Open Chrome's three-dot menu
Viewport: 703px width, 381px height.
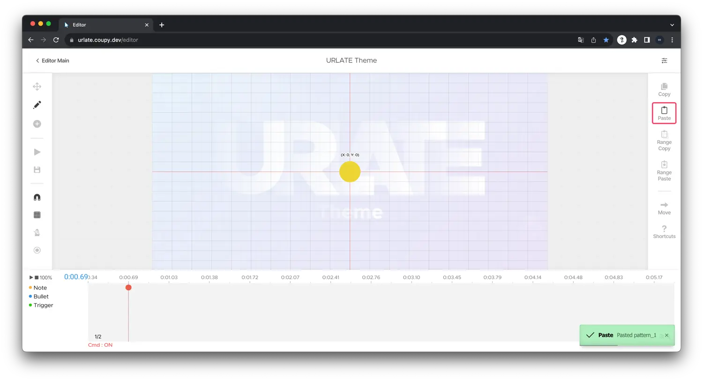pyautogui.click(x=672, y=40)
